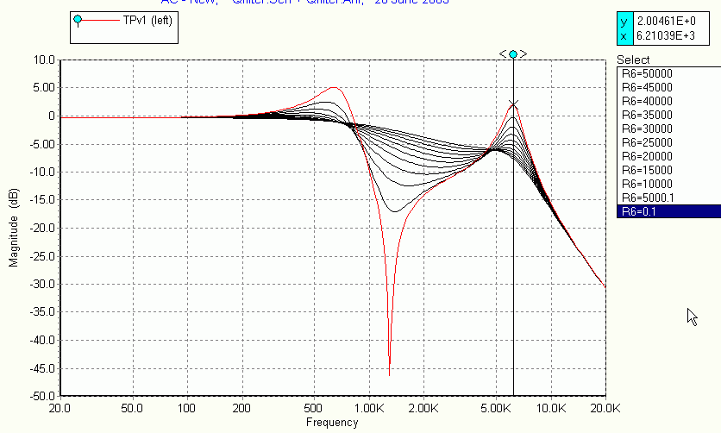This screenshot has height=433, width=721.
Task: Select the R6=20000 curve entry
Action: point(669,156)
